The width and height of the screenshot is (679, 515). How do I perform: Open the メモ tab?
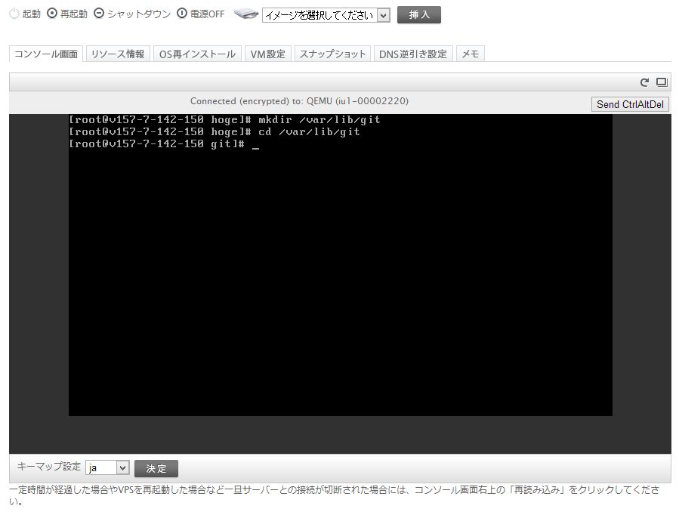coord(471,54)
